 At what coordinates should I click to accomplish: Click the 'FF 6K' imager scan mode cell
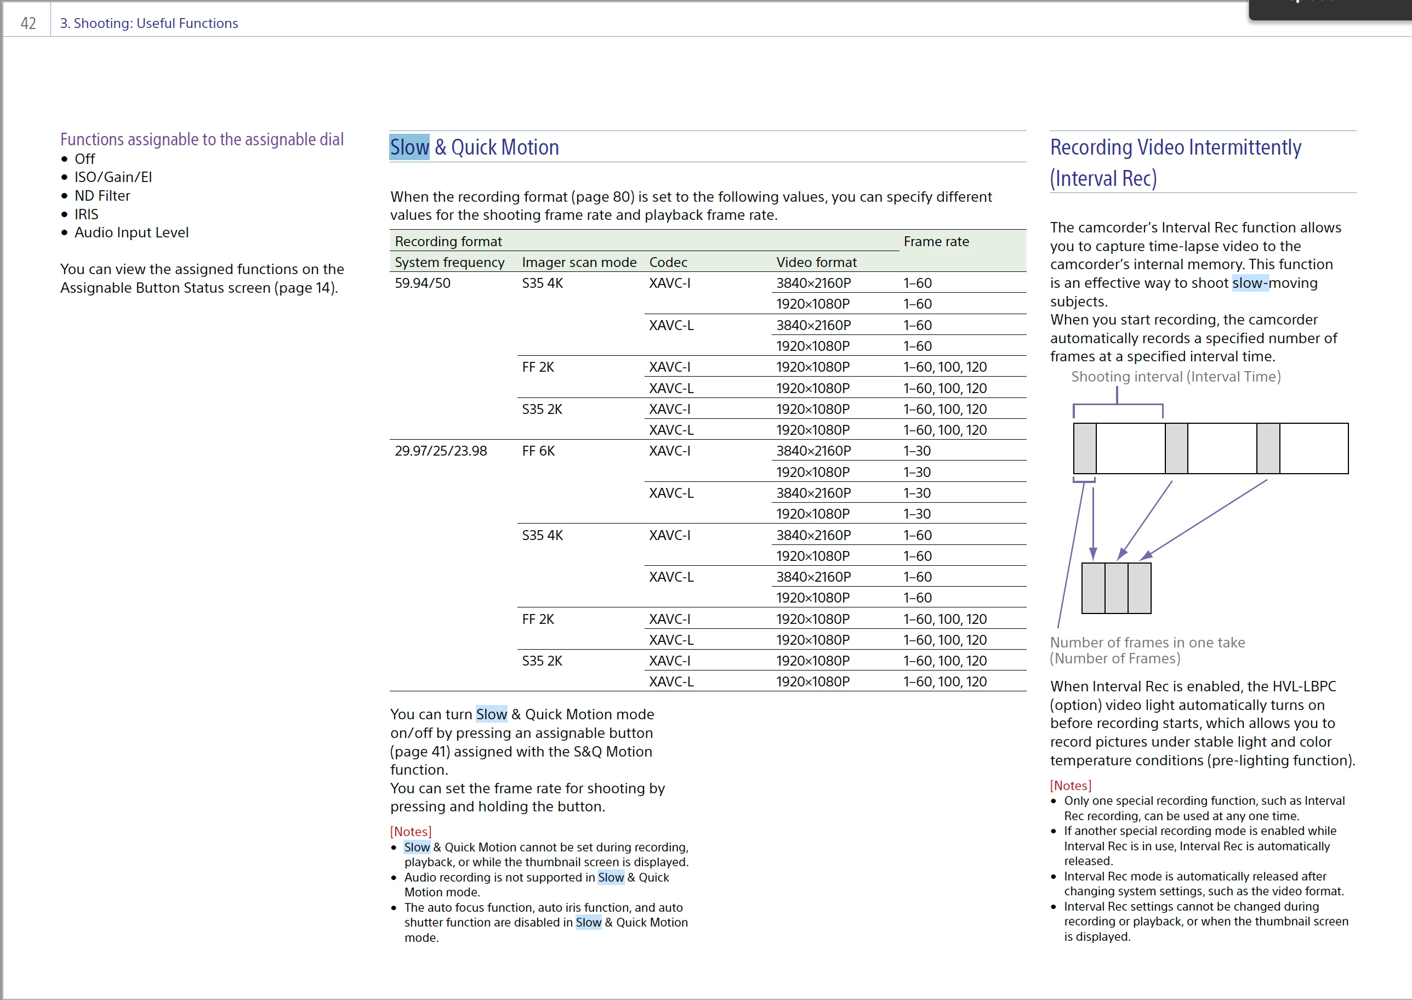coord(538,451)
